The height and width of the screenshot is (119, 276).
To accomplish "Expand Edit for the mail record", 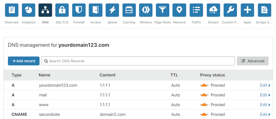I will [x=265, y=95].
